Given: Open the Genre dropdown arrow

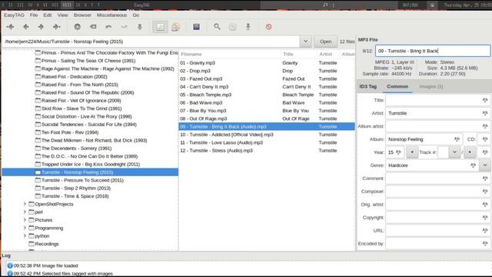Looking at the screenshot, I should point(485,165).
